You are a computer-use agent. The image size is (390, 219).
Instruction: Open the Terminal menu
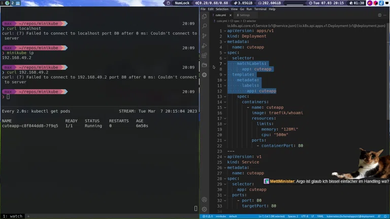(x=260, y=9)
